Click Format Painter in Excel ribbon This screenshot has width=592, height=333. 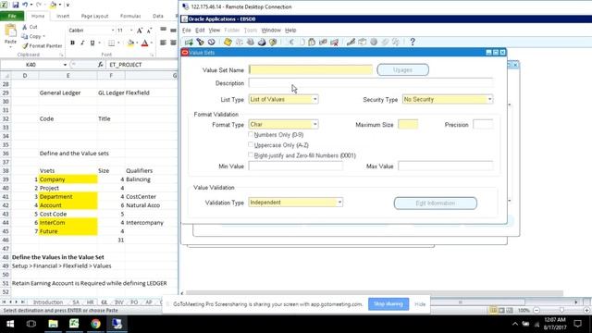pyautogui.click(x=42, y=45)
